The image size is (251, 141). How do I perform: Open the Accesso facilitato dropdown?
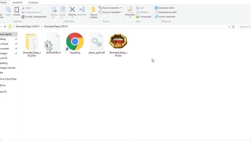(x=110, y=12)
